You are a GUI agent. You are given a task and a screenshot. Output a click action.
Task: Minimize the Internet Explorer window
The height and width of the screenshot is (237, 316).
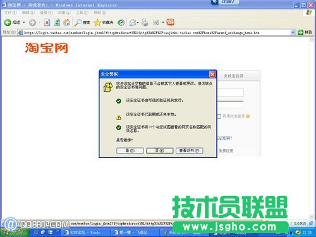click(x=296, y=5)
